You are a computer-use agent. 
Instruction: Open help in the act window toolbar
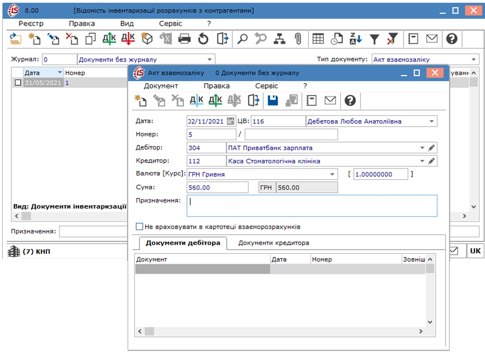point(350,100)
